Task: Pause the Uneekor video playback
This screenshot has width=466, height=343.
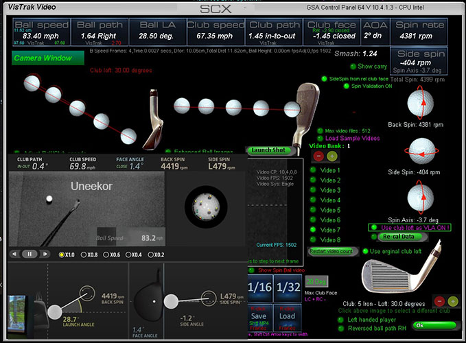Action: [x=30, y=254]
